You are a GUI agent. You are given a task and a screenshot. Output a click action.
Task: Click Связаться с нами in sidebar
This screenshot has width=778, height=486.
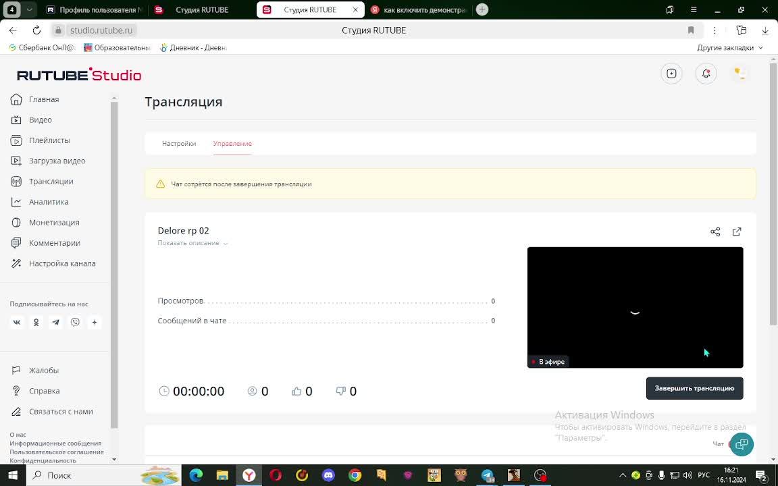(52, 412)
